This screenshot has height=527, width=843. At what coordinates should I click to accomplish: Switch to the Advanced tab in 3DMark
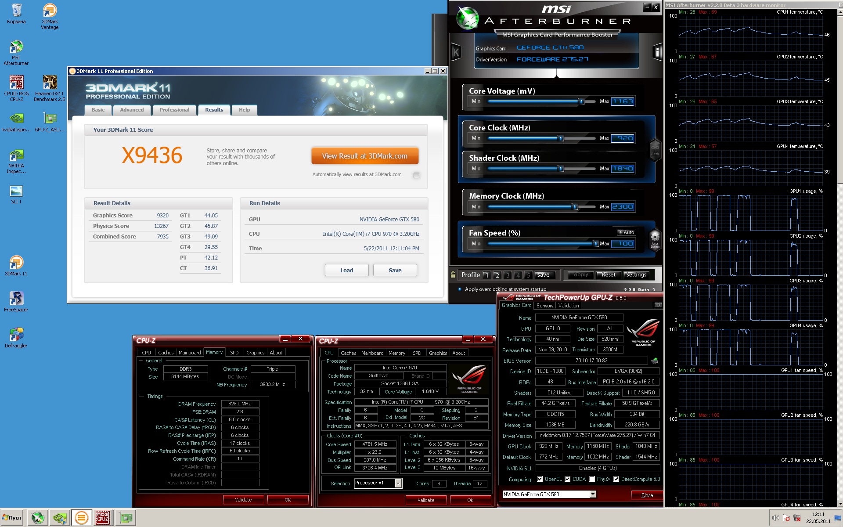click(x=132, y=110)
